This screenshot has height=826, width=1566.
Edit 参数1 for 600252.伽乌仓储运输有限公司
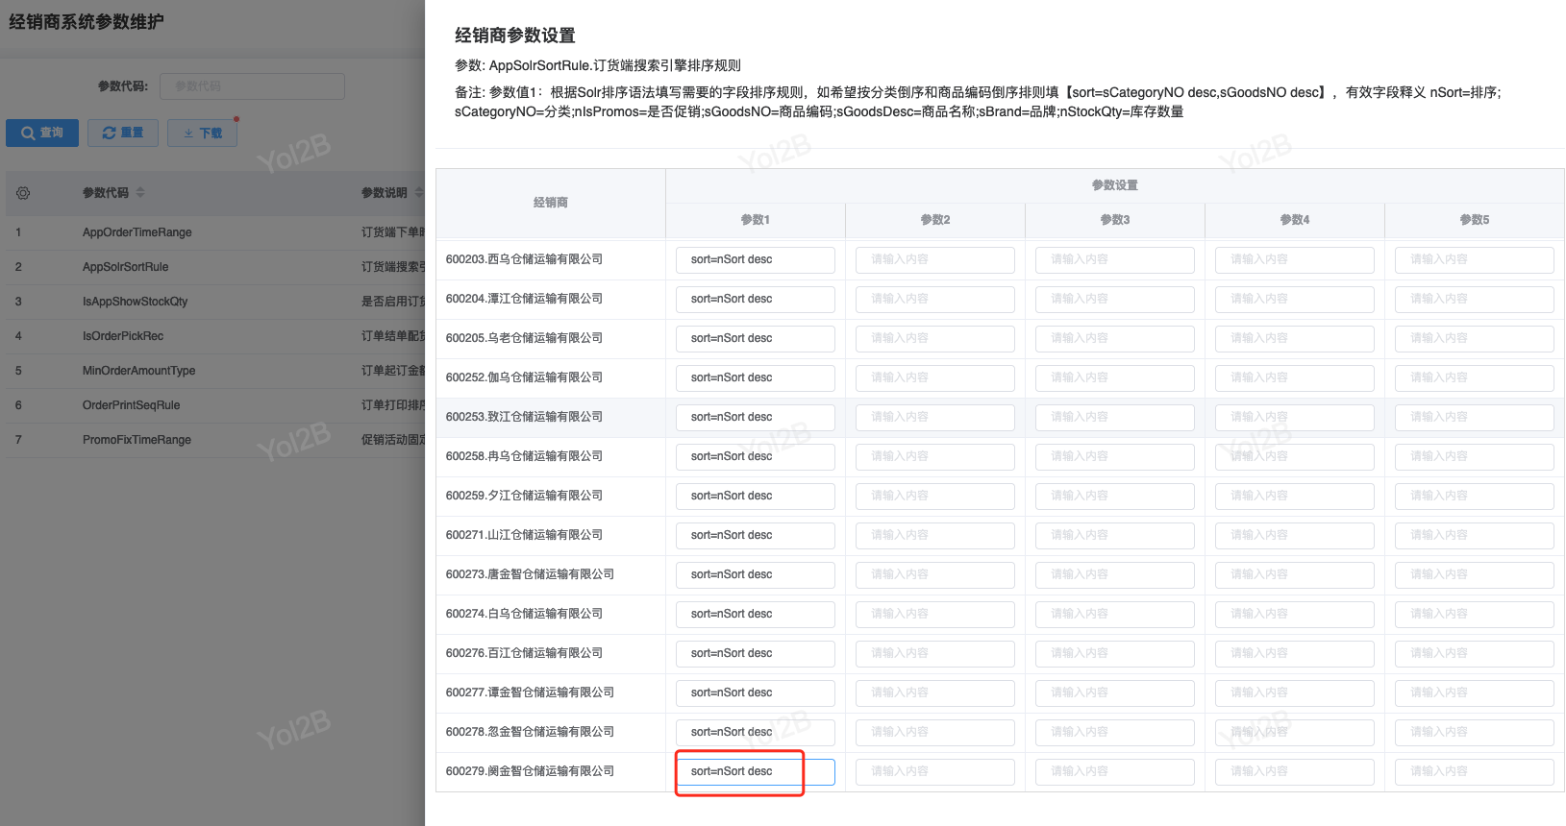756,378
